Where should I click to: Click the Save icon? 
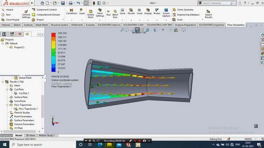[x=63, y=3]
